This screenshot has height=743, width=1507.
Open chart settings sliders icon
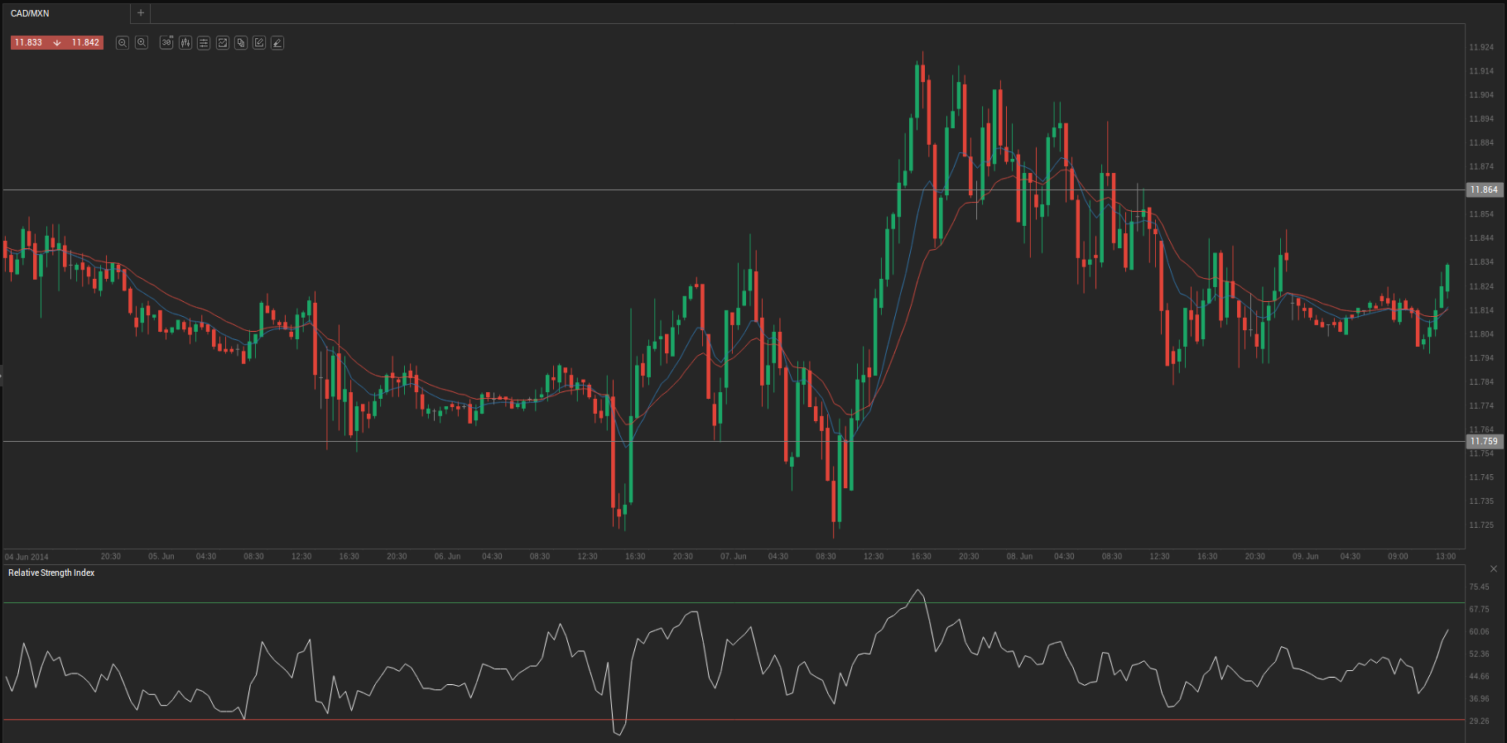point(204,42)
